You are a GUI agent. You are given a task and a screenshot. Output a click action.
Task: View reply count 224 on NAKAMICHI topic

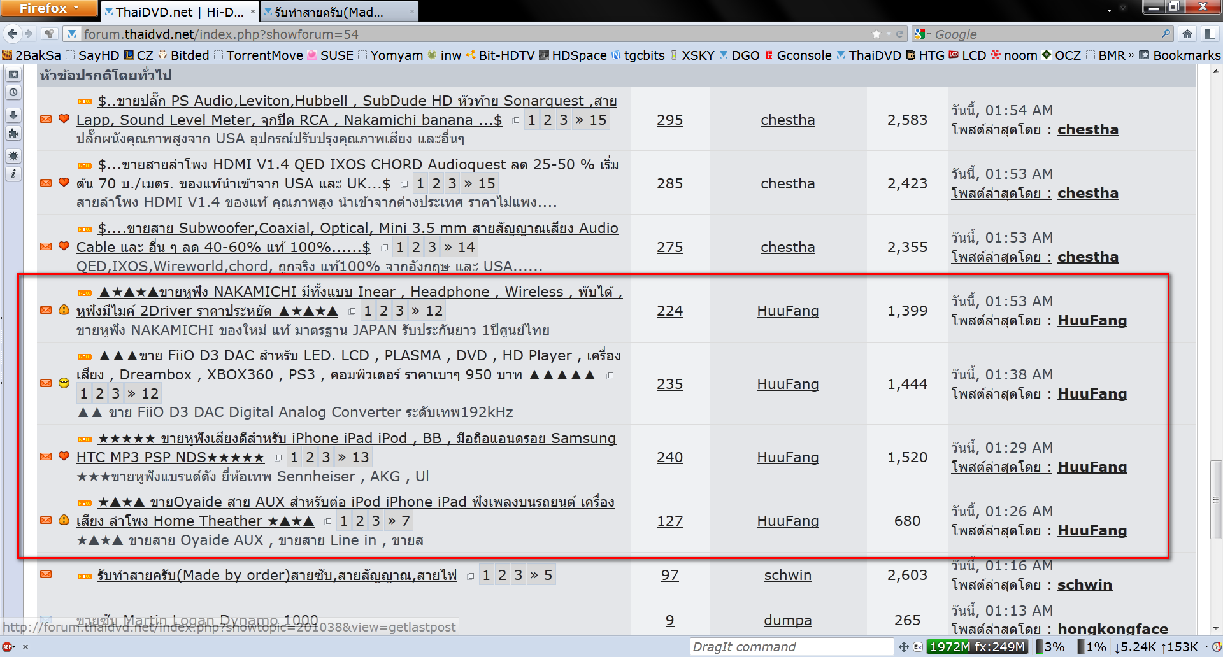coord(670,311)
